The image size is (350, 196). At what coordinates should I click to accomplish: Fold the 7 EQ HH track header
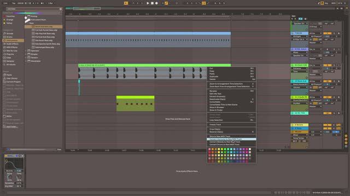(x=293, y=33)
